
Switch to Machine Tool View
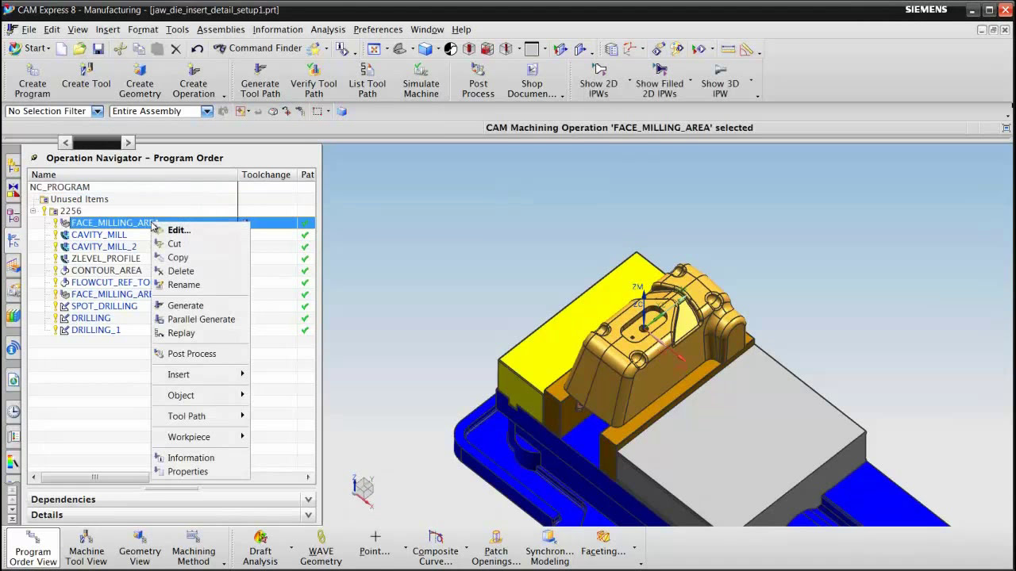87,548
